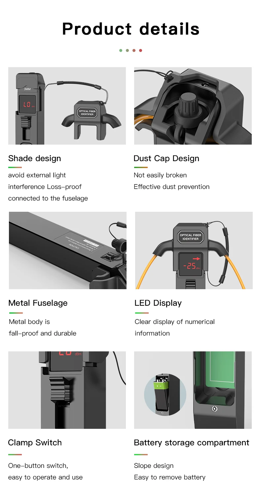Click the LED Display heading
The width and height of the screenshot is (261, 493).
click(158, 303)
